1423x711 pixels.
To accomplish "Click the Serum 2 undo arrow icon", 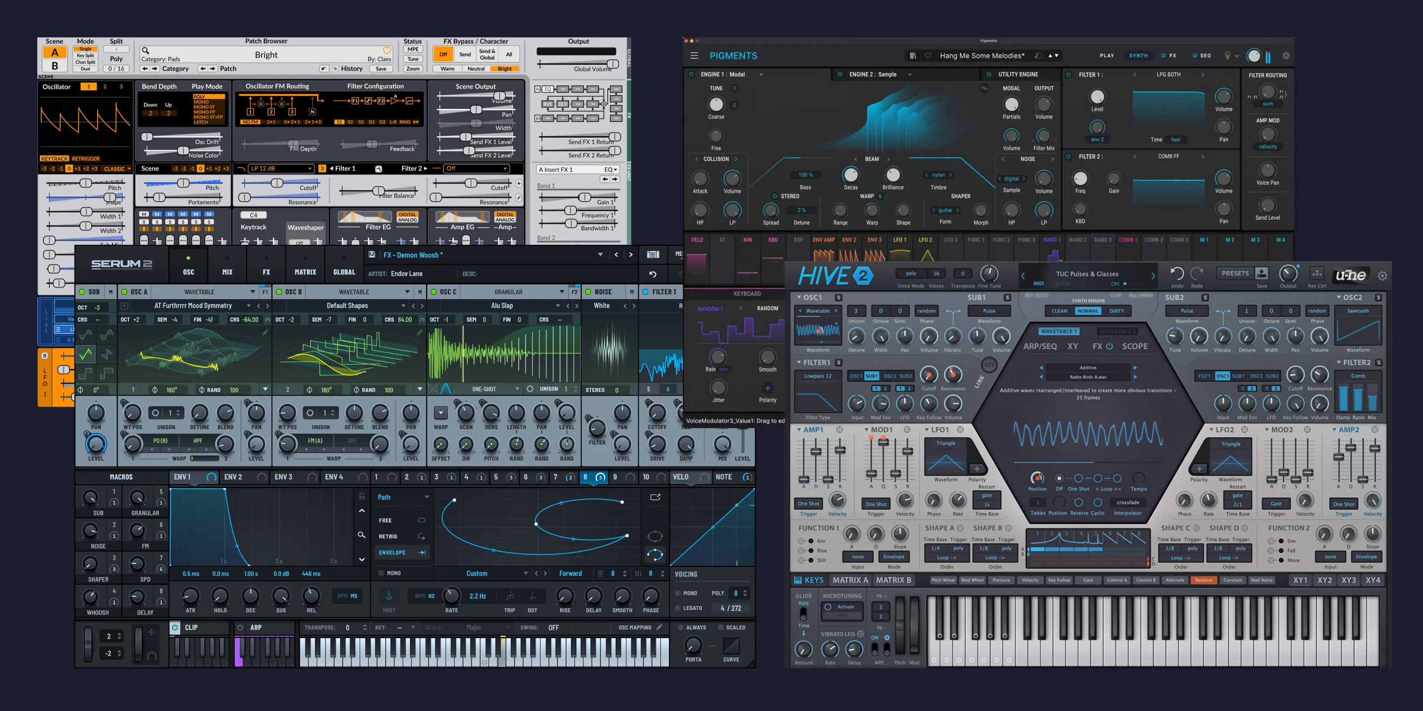I will 652,274.
